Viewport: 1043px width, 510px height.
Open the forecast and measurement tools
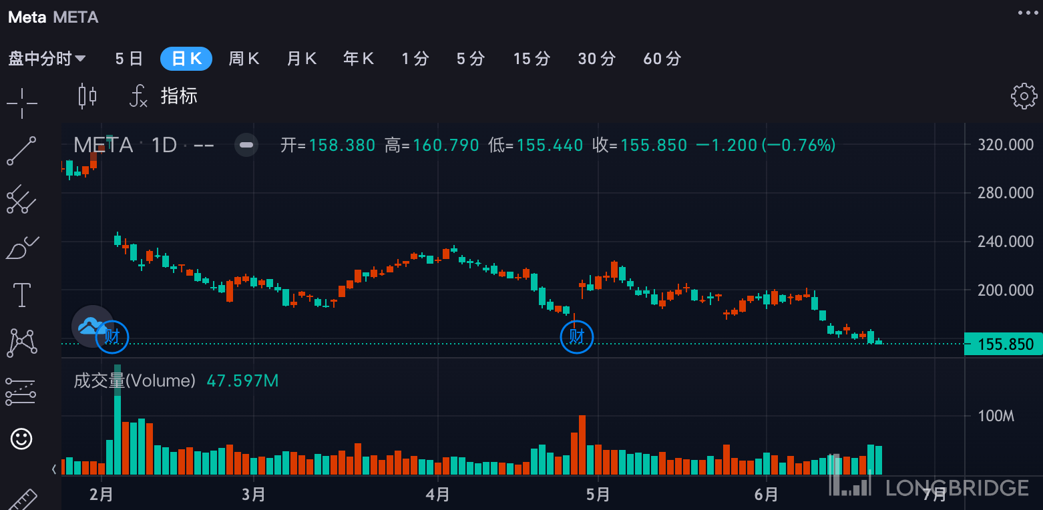[21, 392]
